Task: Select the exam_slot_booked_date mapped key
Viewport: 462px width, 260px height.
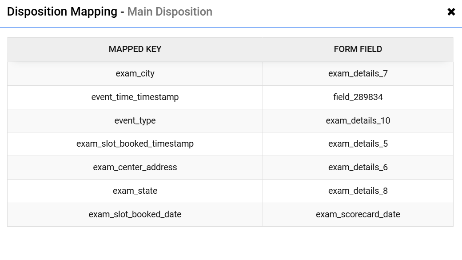Action: click(x=135, y=215)
